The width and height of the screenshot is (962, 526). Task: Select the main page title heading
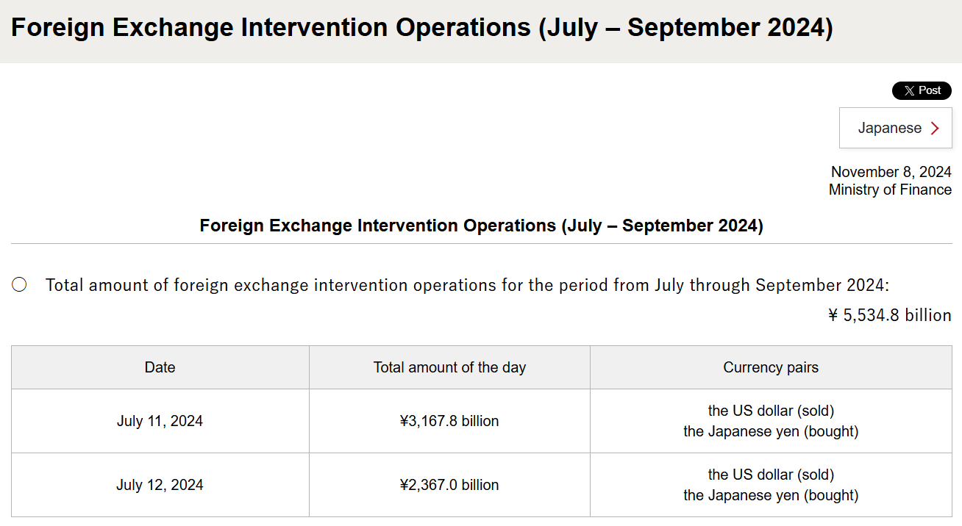point(422,28)
